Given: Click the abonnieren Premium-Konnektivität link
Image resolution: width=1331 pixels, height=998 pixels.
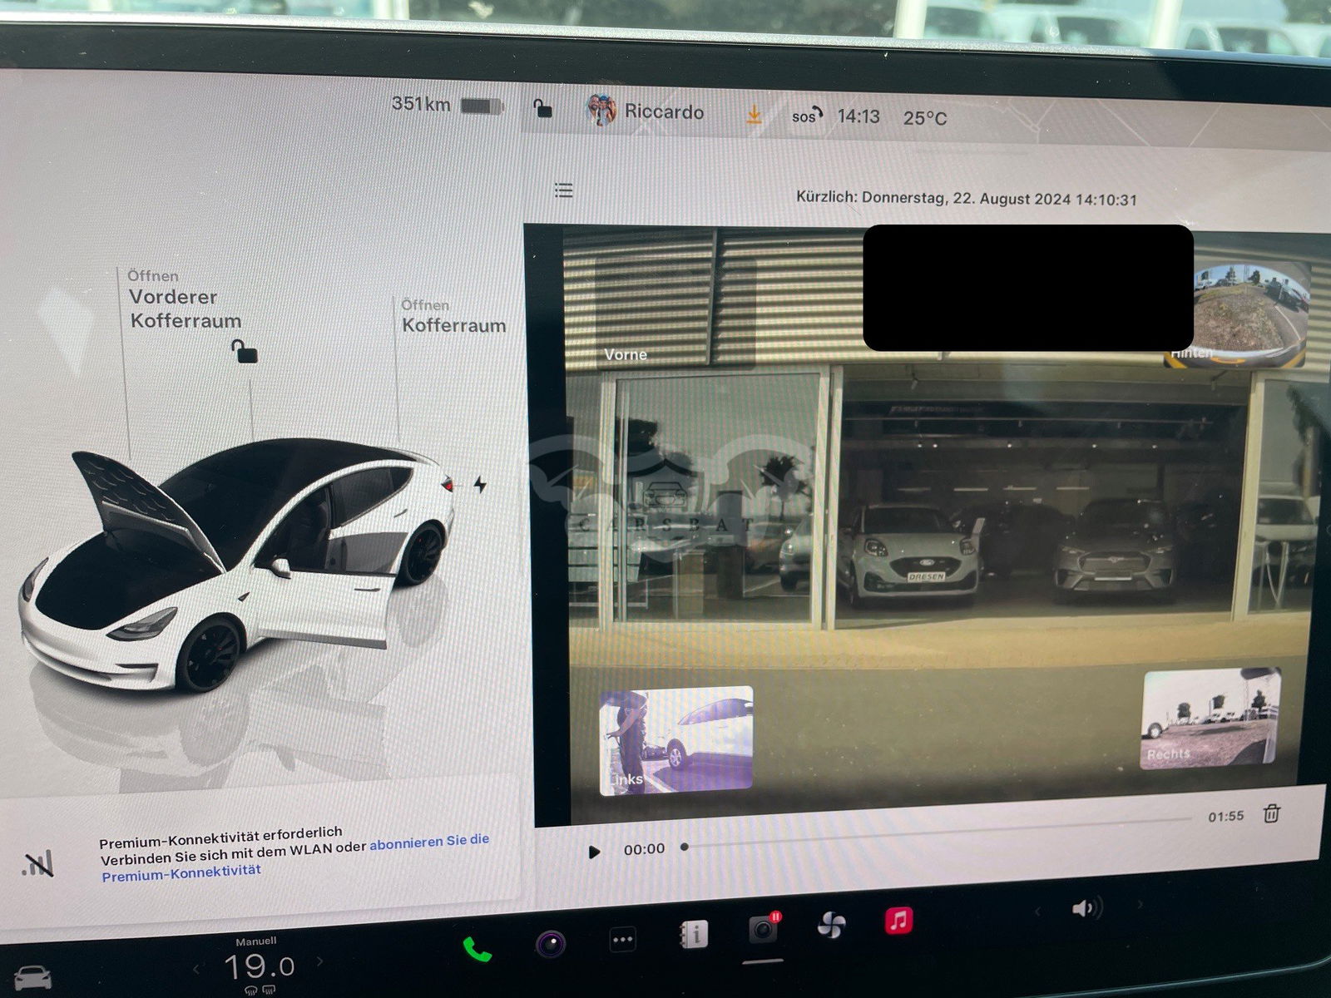Looking at the screenshot, I should [x=428, y=842].
